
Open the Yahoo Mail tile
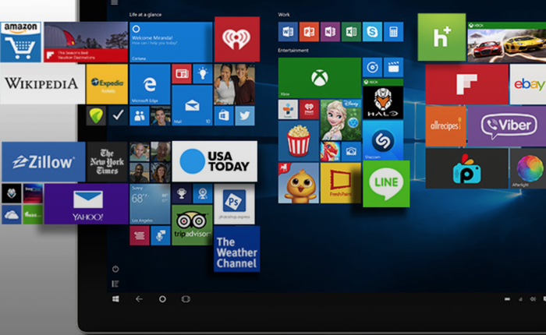click(x=87, y=203)
